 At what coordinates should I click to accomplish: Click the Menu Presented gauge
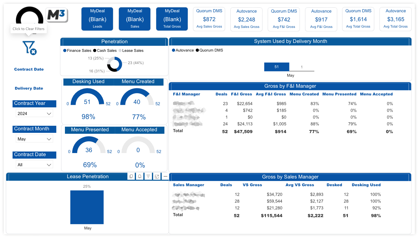click(x=89, y=145)
